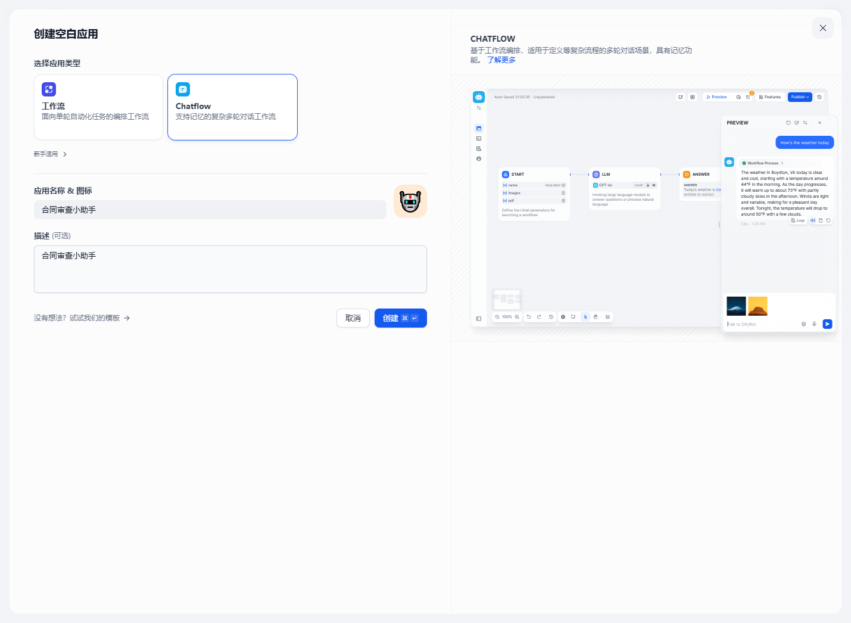Click the microphone icon in the illustrated chat box

(x=814, y=324)
